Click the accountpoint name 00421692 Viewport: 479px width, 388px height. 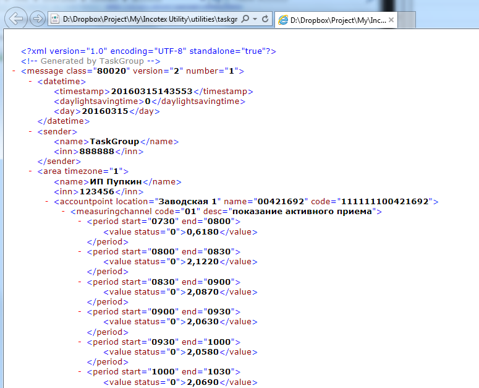tap(281, 202)
